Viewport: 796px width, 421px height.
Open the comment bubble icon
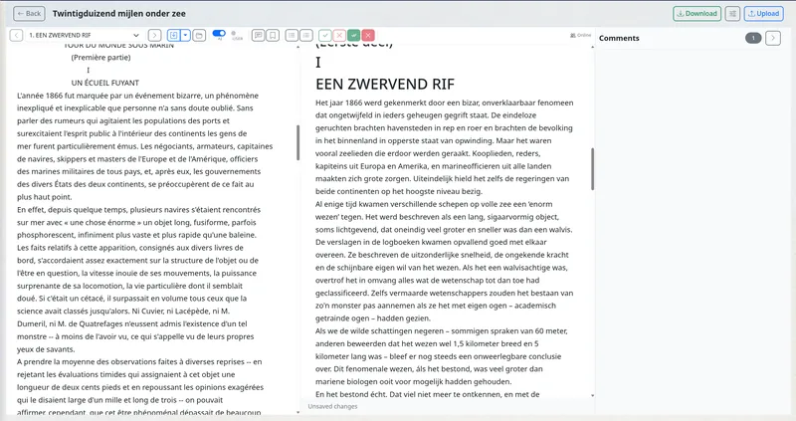(259, 35)
